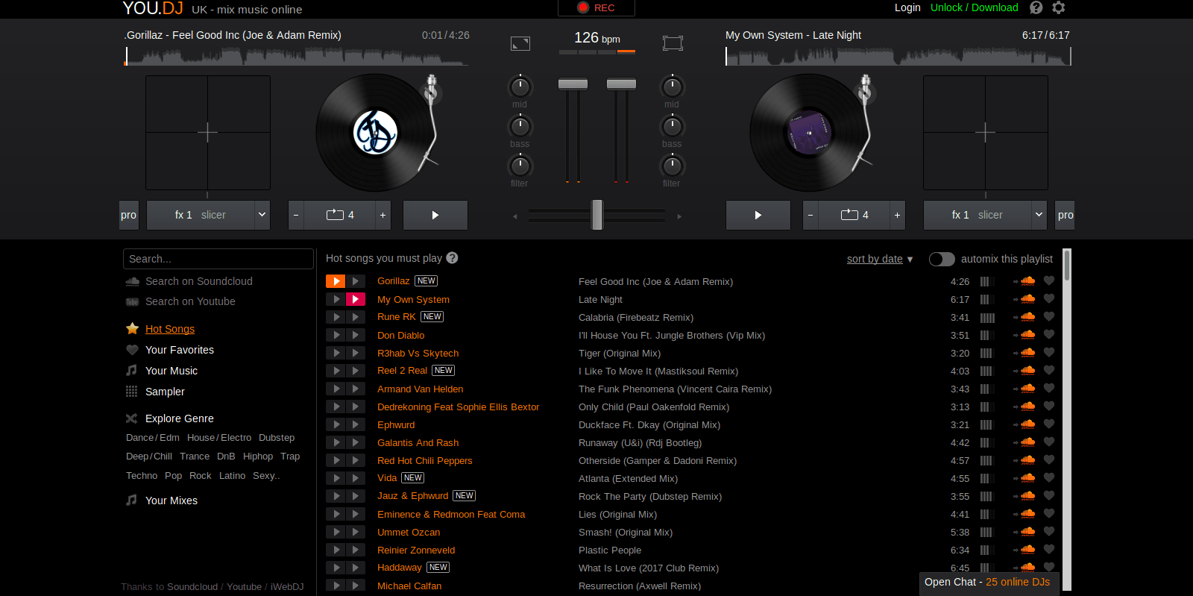Browse the Dubstep genre
Viewport: 1193px width, 596px height.
point(277,438)
